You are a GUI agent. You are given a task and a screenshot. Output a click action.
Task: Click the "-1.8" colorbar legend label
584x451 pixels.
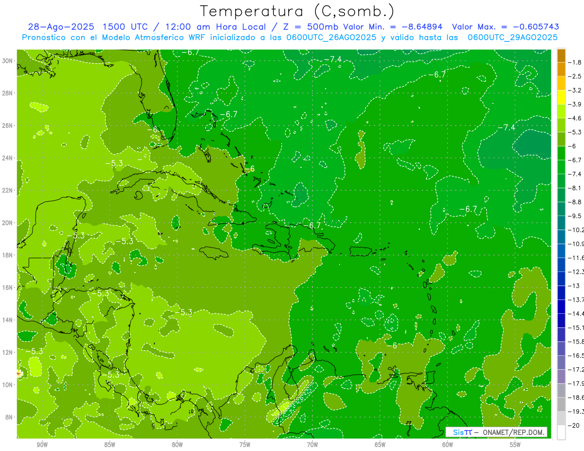pyautogui.click(x=575, y=62)
